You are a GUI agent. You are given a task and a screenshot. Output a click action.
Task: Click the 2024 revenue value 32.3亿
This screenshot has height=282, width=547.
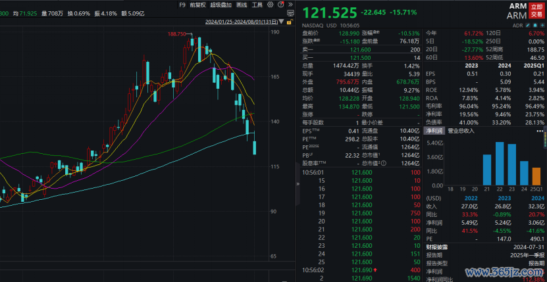pyautogui.click(x=536, y=206)
